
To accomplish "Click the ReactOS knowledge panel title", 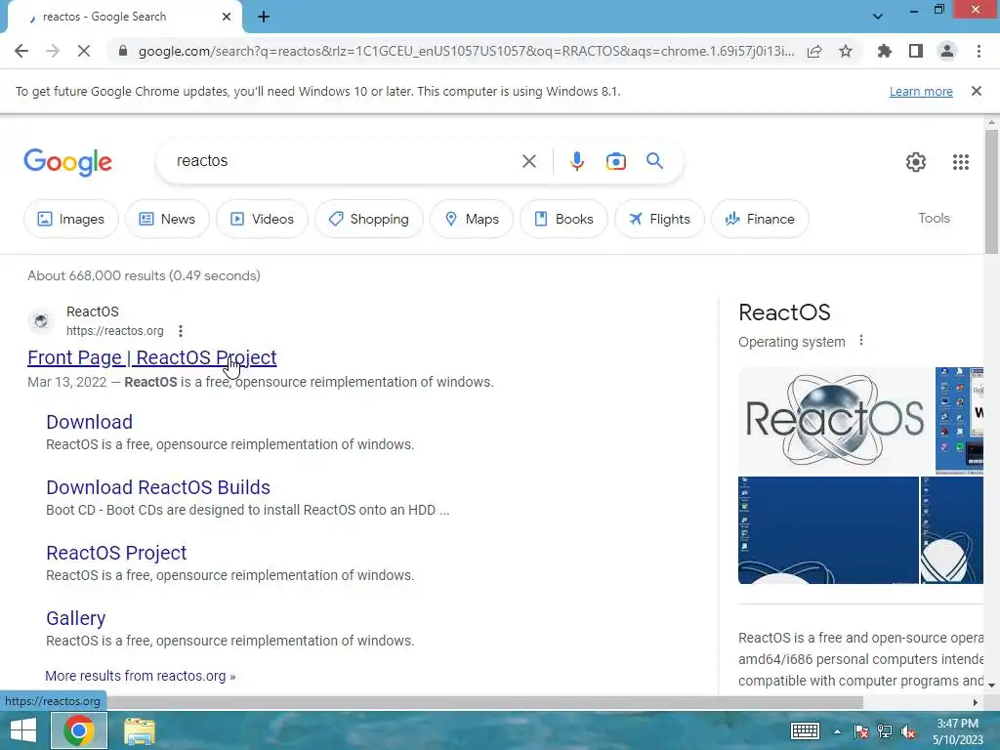I will 784,312.
